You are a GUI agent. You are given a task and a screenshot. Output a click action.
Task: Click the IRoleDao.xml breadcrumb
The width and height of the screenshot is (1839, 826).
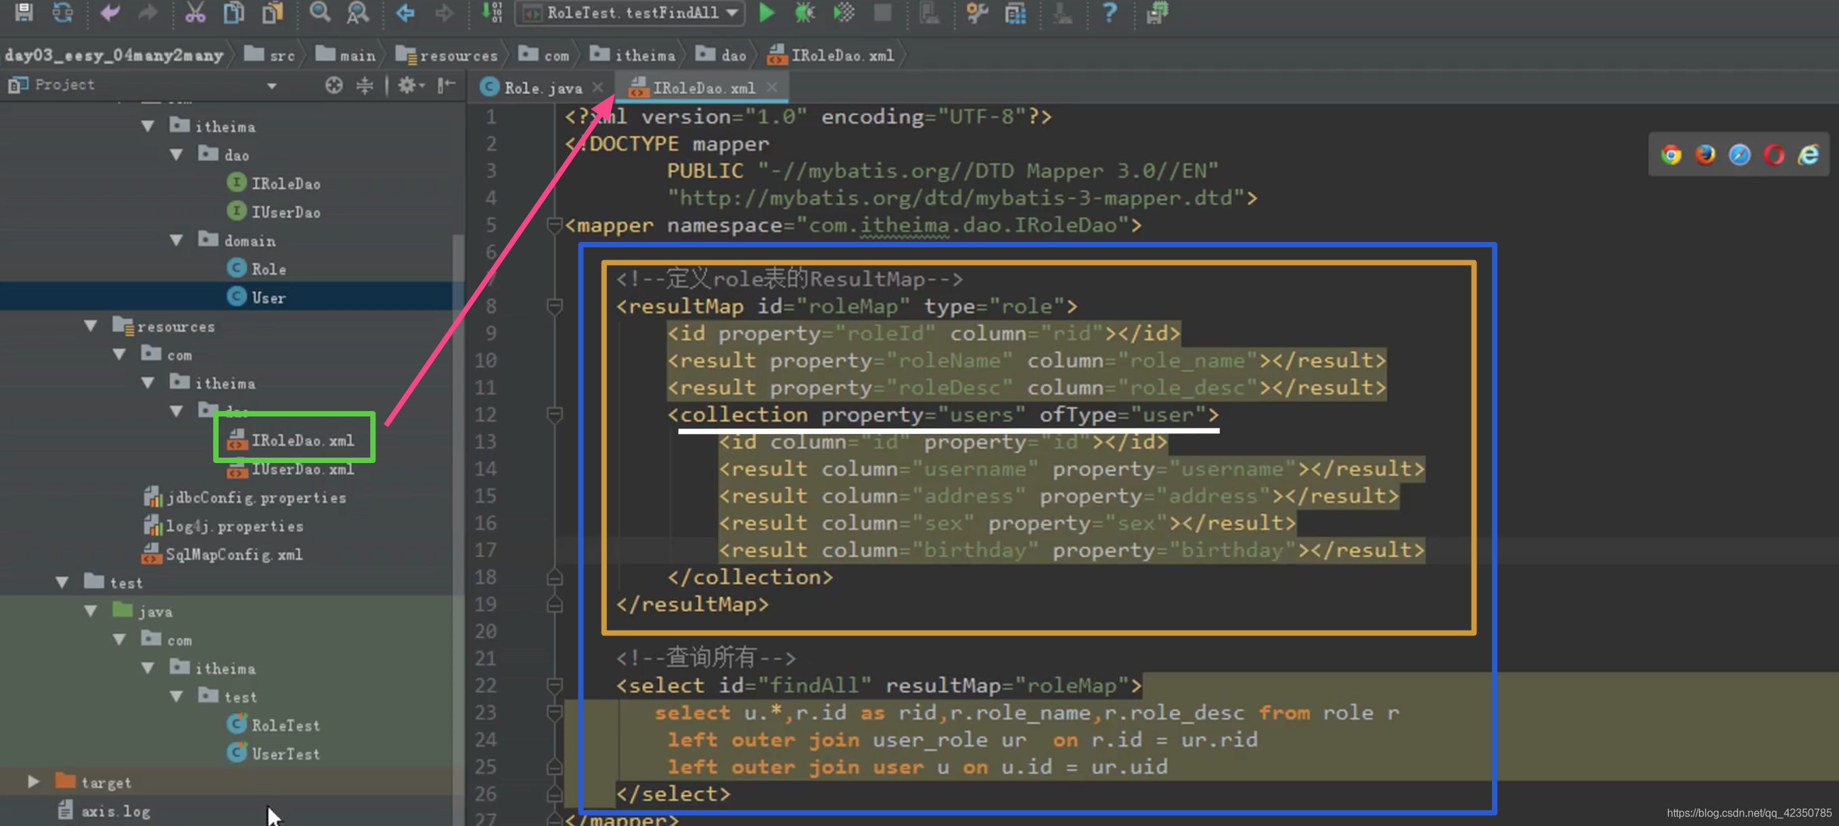[x=831, y=55]
